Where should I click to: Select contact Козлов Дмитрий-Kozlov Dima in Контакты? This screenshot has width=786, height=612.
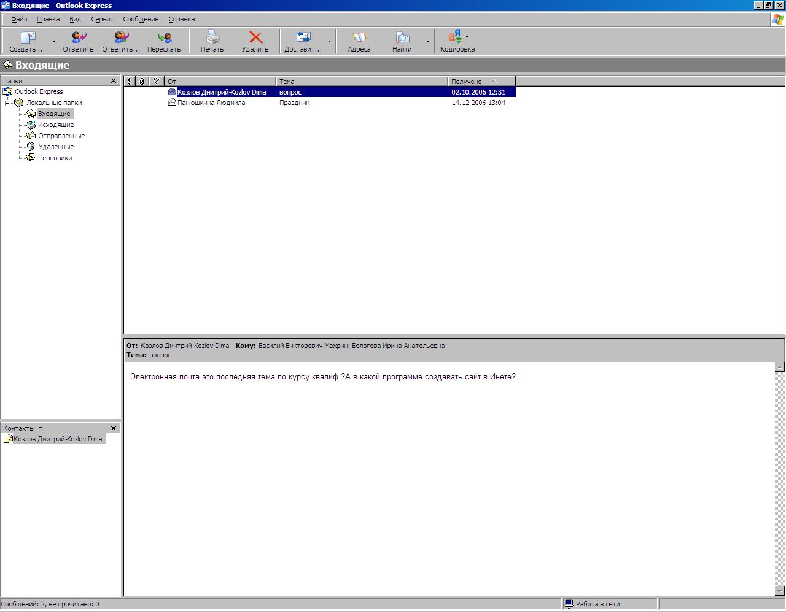[58, 439]
